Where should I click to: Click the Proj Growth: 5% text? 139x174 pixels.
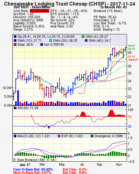(62, 23)
